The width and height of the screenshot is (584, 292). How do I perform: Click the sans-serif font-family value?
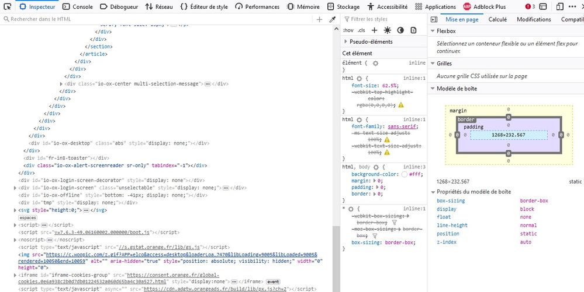[x=403, y=126]
